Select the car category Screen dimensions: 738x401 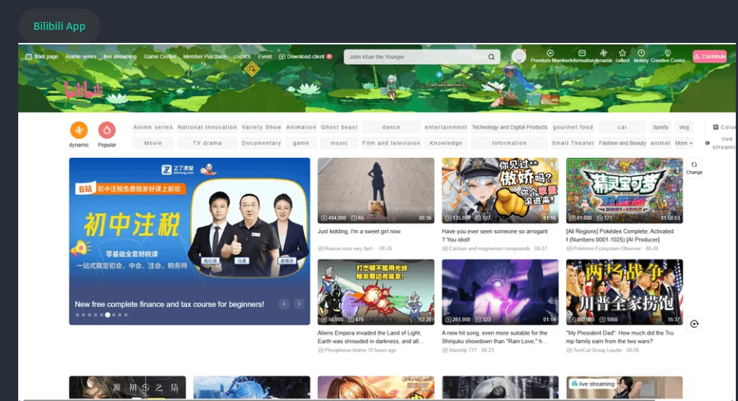622,127
